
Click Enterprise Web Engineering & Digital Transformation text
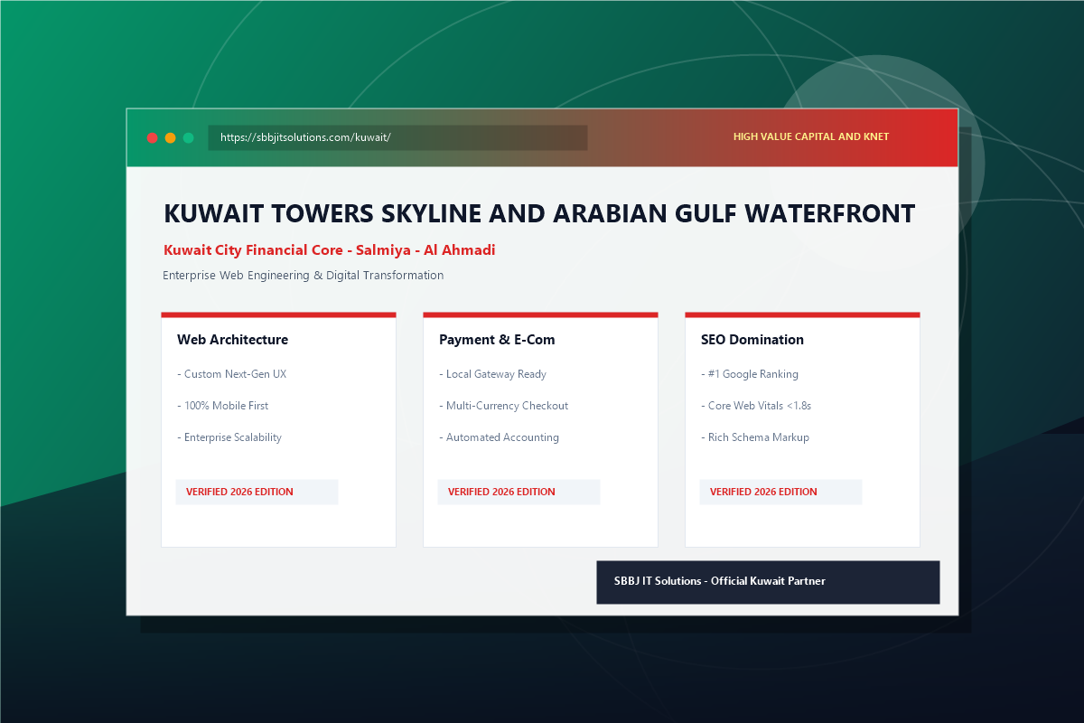tap(304, 275)
